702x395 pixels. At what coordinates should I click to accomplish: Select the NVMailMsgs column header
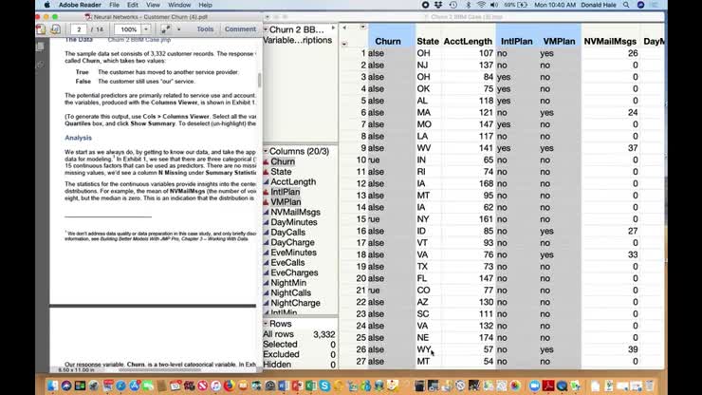point(610,41)
